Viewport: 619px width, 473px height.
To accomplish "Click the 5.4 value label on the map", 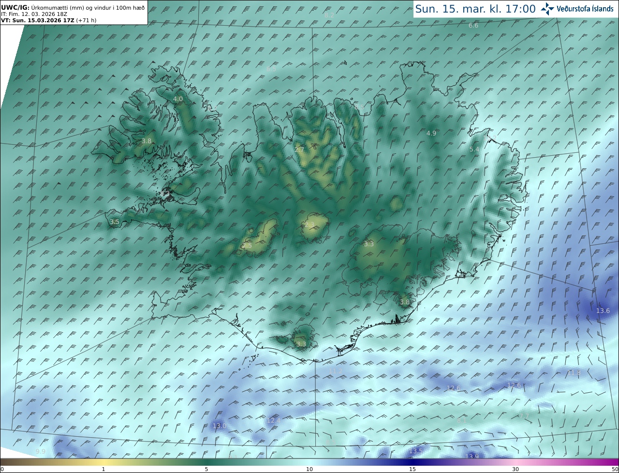I will (x=474, y=149).
